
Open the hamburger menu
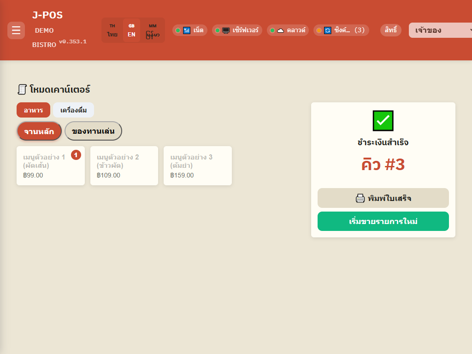pos(16,30)
